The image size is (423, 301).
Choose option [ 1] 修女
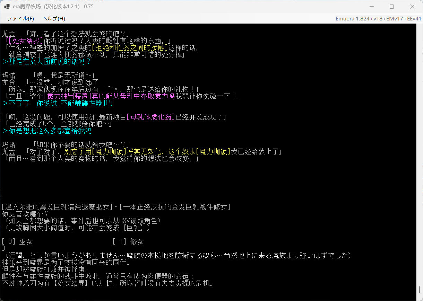coord(128,242)
